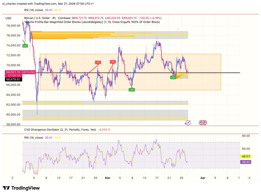The height and width of the screenshot is (195, 261).
Task: Click the US flag economic events marker
Action: click(x=202, y=123)
